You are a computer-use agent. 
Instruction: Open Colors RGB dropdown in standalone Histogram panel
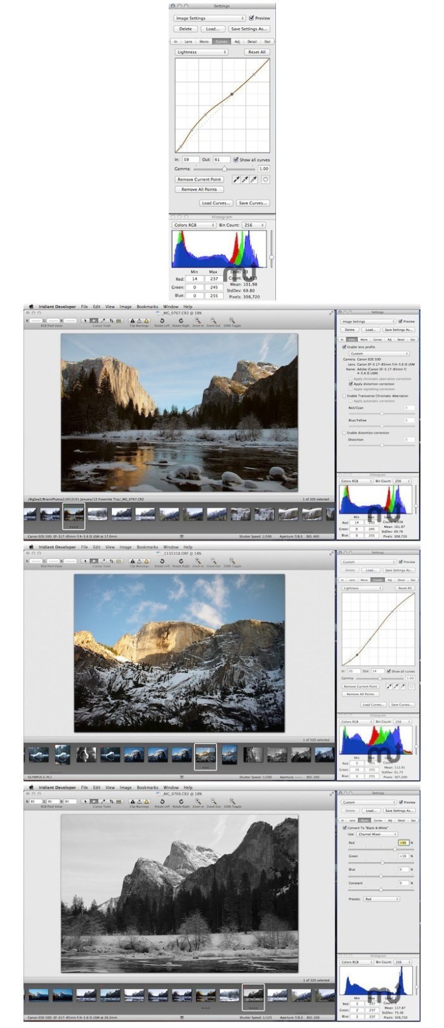coord(193,225)
